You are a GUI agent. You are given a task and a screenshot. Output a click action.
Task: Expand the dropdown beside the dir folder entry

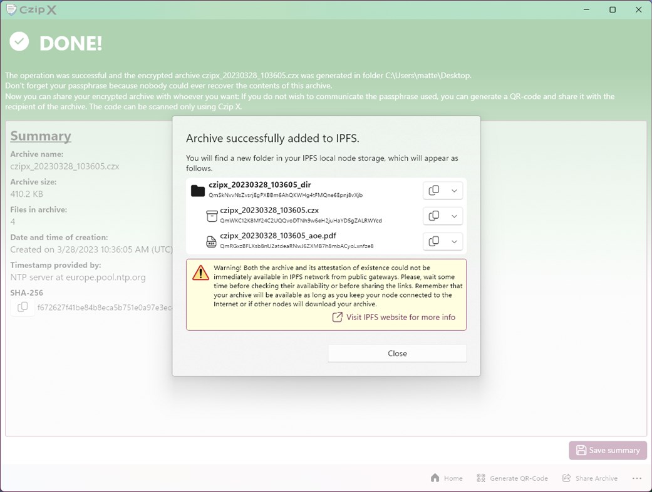click(x=453, y=190)
